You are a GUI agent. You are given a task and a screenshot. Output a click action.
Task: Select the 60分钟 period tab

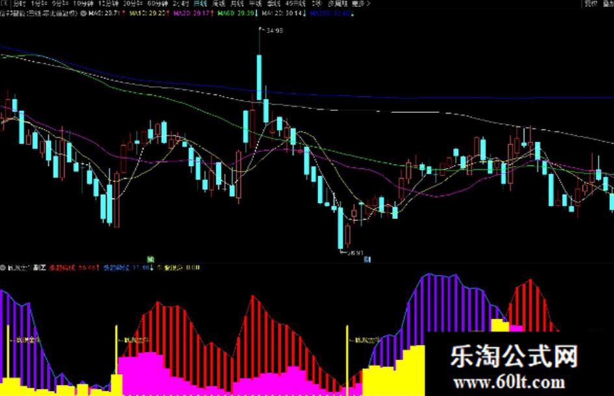(158, 3)
